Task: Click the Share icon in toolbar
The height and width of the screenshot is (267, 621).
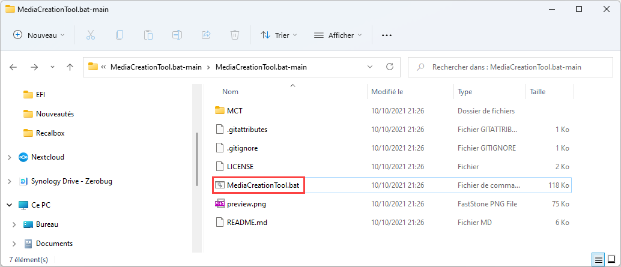Action: [x=206, y=35]
